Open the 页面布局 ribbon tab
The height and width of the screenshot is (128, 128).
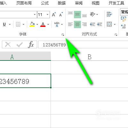24,3
